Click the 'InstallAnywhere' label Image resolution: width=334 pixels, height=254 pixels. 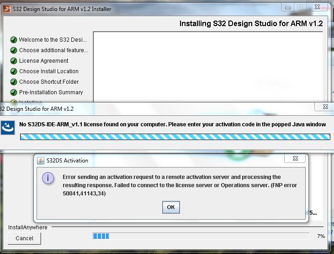pyautogui.click(x=28, y=227)
